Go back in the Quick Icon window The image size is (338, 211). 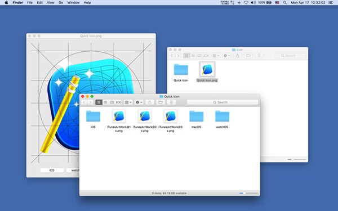click(84, 102)
